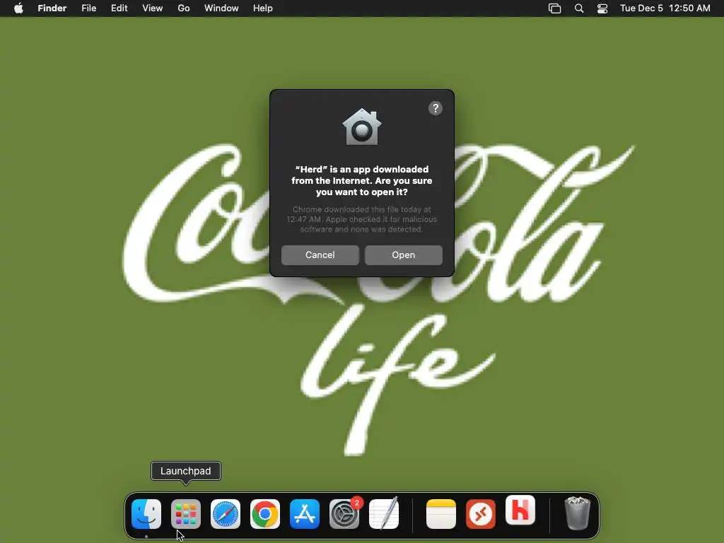Click Open to launch Herd
724x543 pixels.
coord(403,255)
